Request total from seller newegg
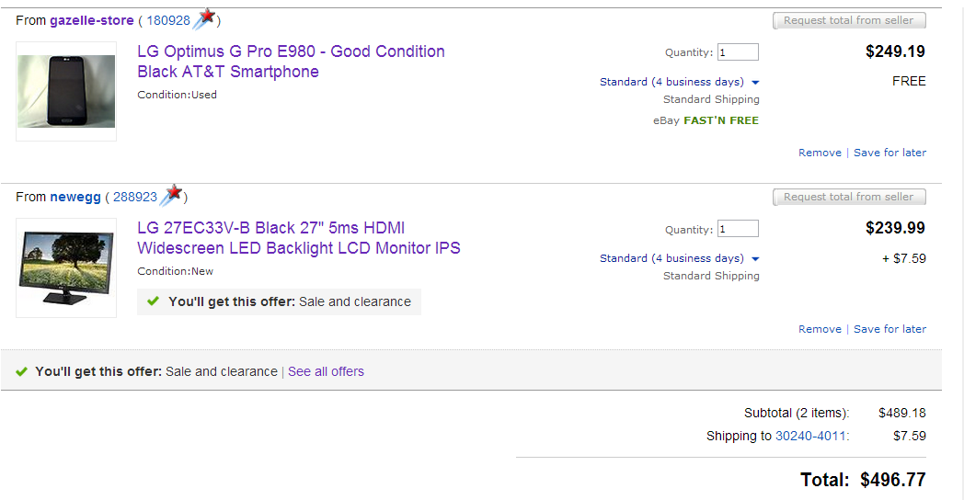The image size is (964, 500). 849,197
